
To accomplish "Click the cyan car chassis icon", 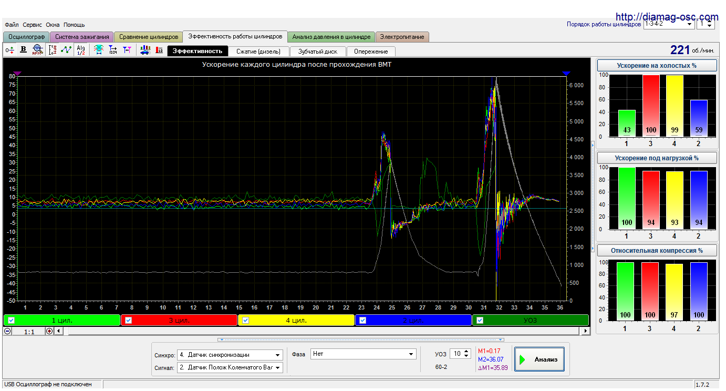I will click(x=98, y=50).
